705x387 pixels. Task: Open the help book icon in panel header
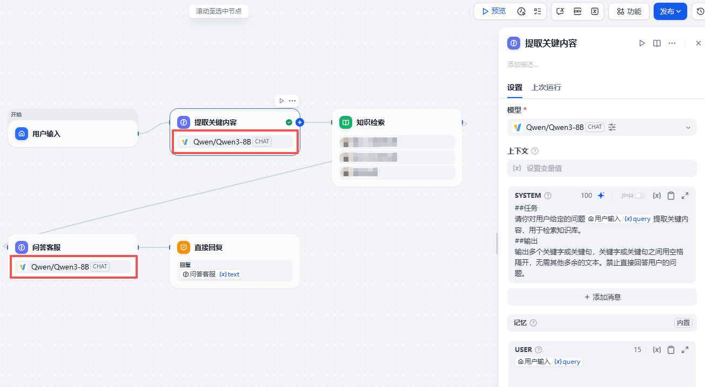[657, 43]
